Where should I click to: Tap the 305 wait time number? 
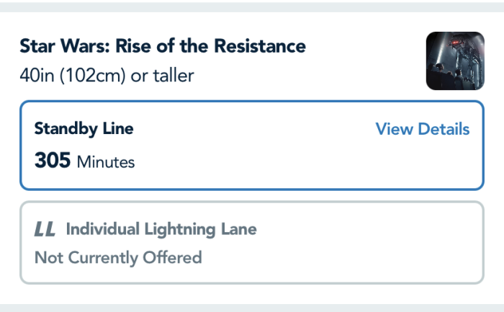coord(52,161)
